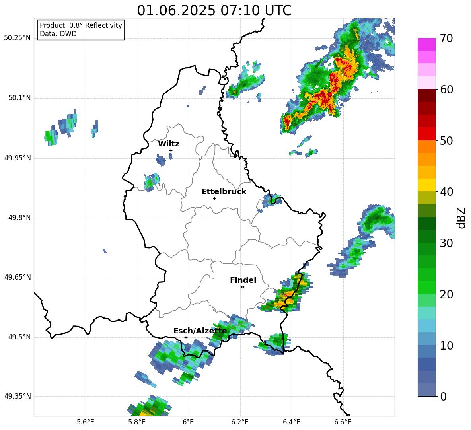This screenshot has height=430, width=471.
Task: Click the 6.6°E longitude label
Action: pyautogui.click(x=343, y=422)
